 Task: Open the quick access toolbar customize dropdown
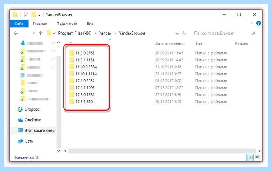39,15
